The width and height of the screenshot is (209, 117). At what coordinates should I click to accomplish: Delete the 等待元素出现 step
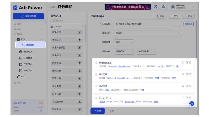click(190, 63)
